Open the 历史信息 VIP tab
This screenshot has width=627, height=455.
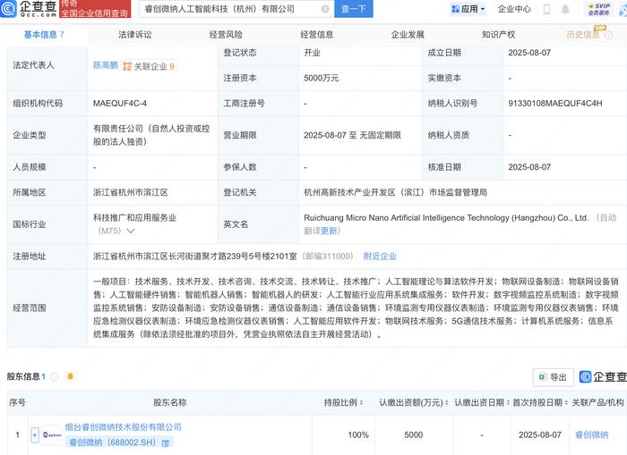pos(583,35)
